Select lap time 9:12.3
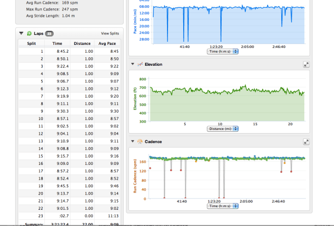334x226 pixels. pyautogui.click(x=63, y=89)
